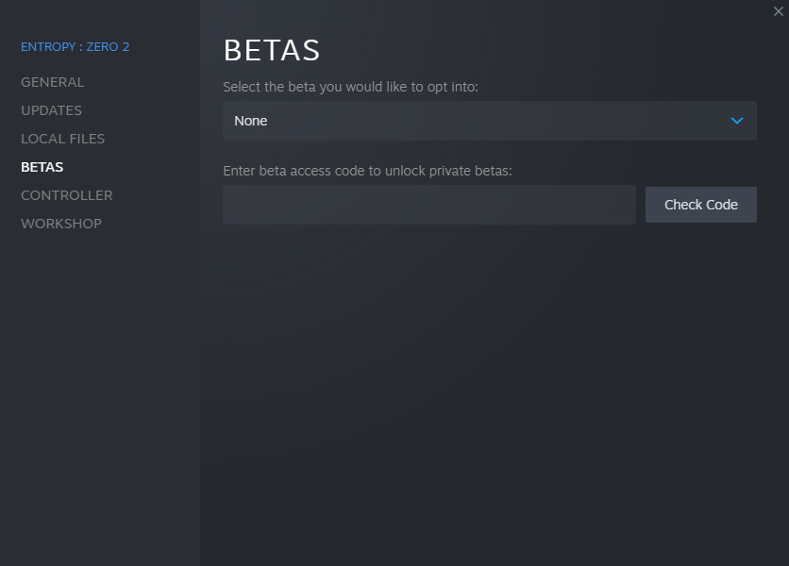The image size is (789, 566).
Task: Select the Betas tab in sidebar
Action: pos(42,167)
